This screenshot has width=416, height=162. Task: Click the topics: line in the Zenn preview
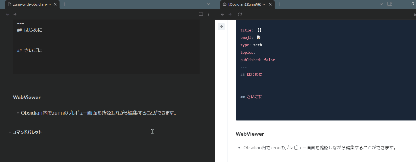[x=248, y=52]
